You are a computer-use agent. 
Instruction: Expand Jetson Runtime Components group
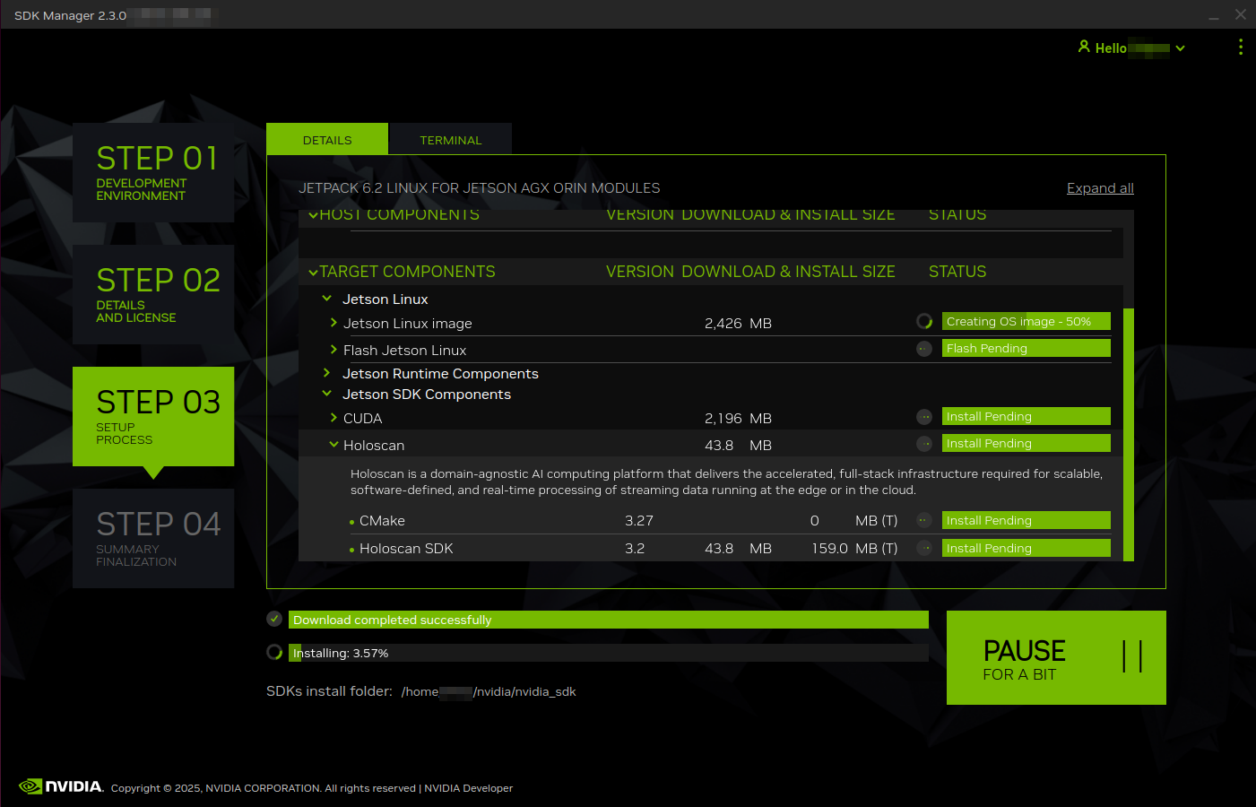click(x=327, y=373)
